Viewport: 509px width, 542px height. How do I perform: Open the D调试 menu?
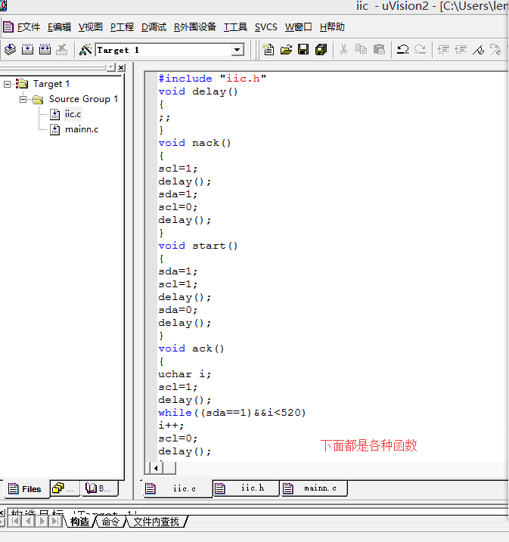(x=154, y=27)
